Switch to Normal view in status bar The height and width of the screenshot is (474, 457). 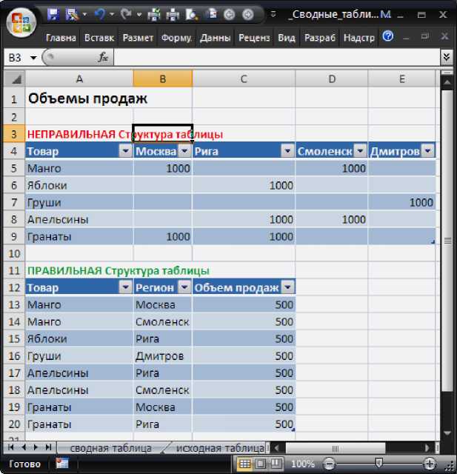[x=244, y=464]
